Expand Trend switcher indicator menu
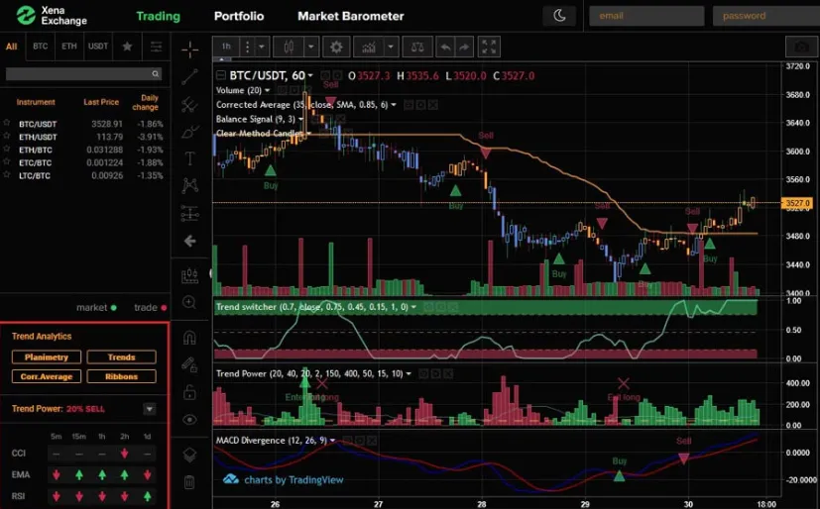Screen dimensions: 820x509 click(413, 307)
